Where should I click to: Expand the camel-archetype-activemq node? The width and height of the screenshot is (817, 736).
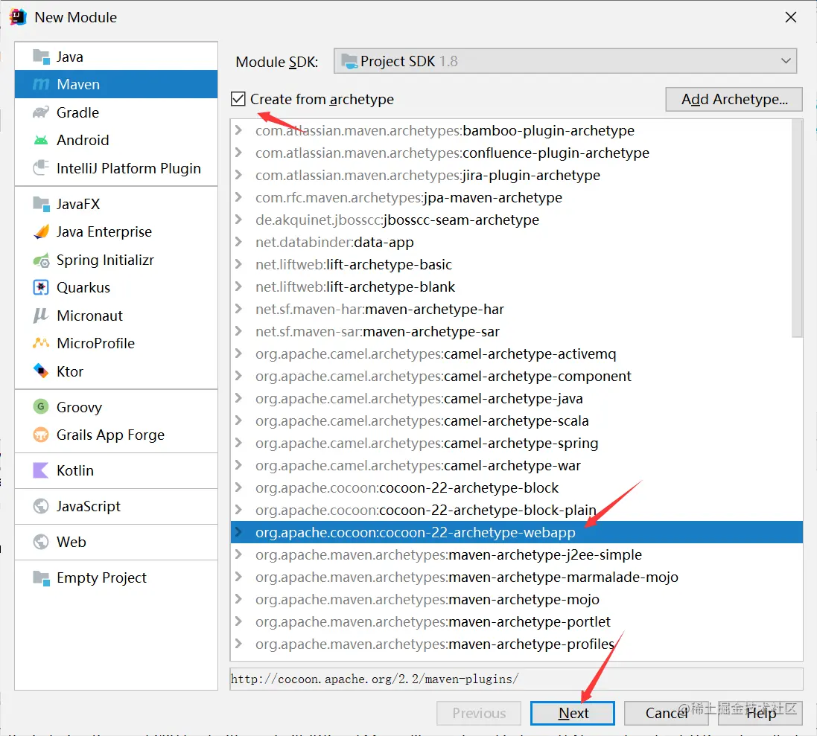click(x=238, y=353)
